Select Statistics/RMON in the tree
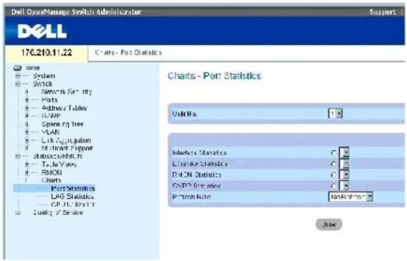407x261 pixels. click(58, 156)
